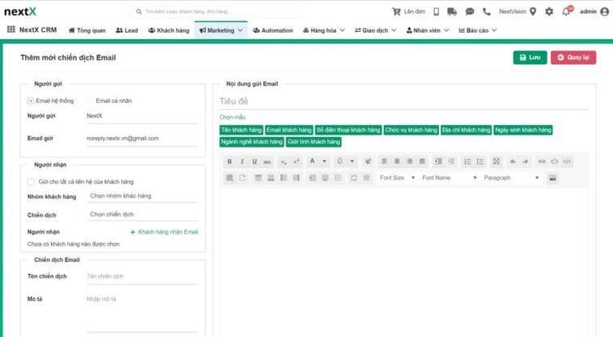Open the Font Name dropdown
The height and width of the screenshot is (337, 613).
(450, 178)
